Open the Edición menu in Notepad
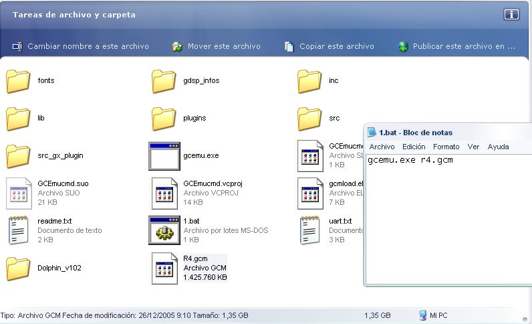Image resolution: width=532 pixels, height=324 pixels. pyautogui.click(x=414, y=147)
